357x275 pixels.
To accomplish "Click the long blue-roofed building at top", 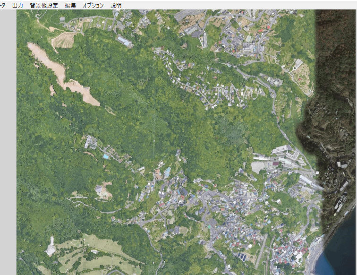I will pyautogui.click(x=125, y=42).
